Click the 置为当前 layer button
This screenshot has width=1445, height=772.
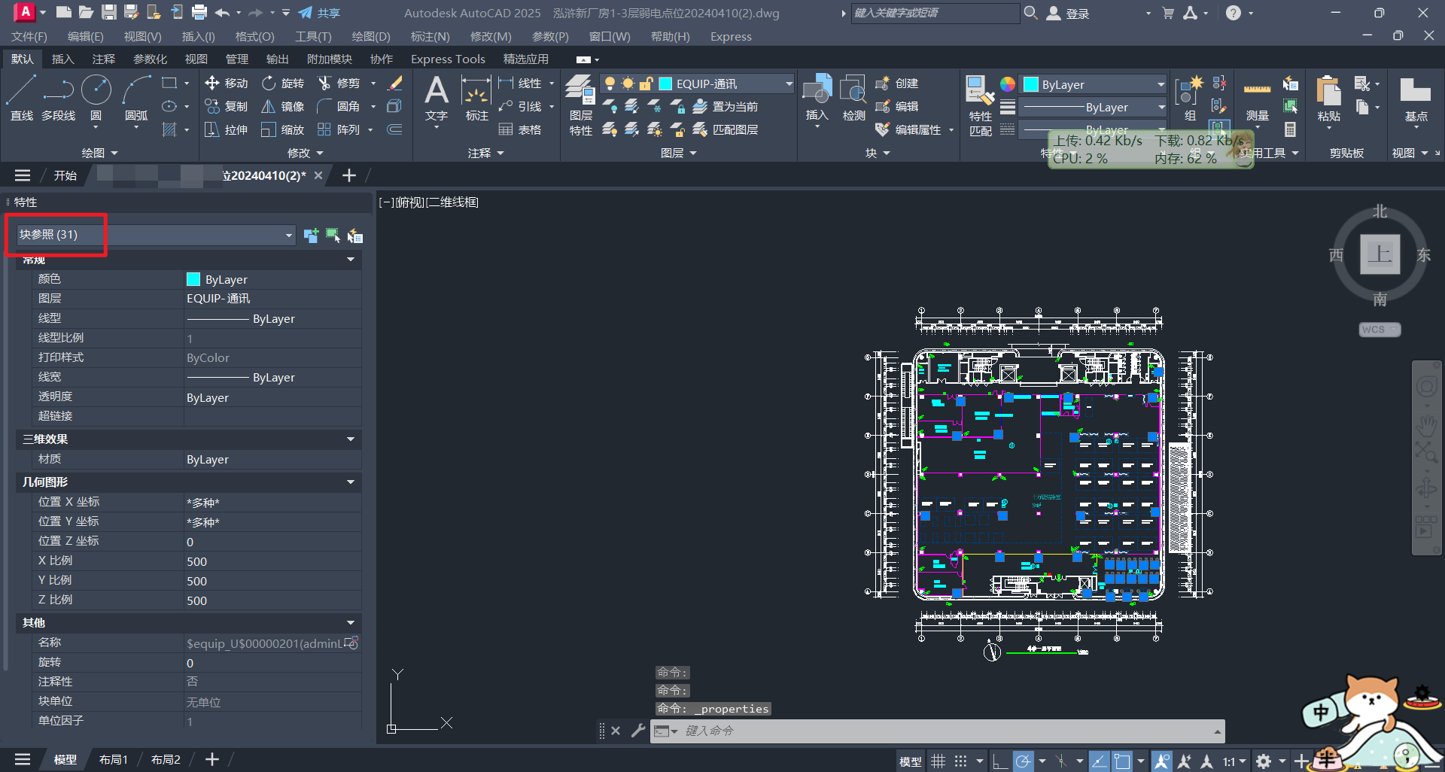725,106
